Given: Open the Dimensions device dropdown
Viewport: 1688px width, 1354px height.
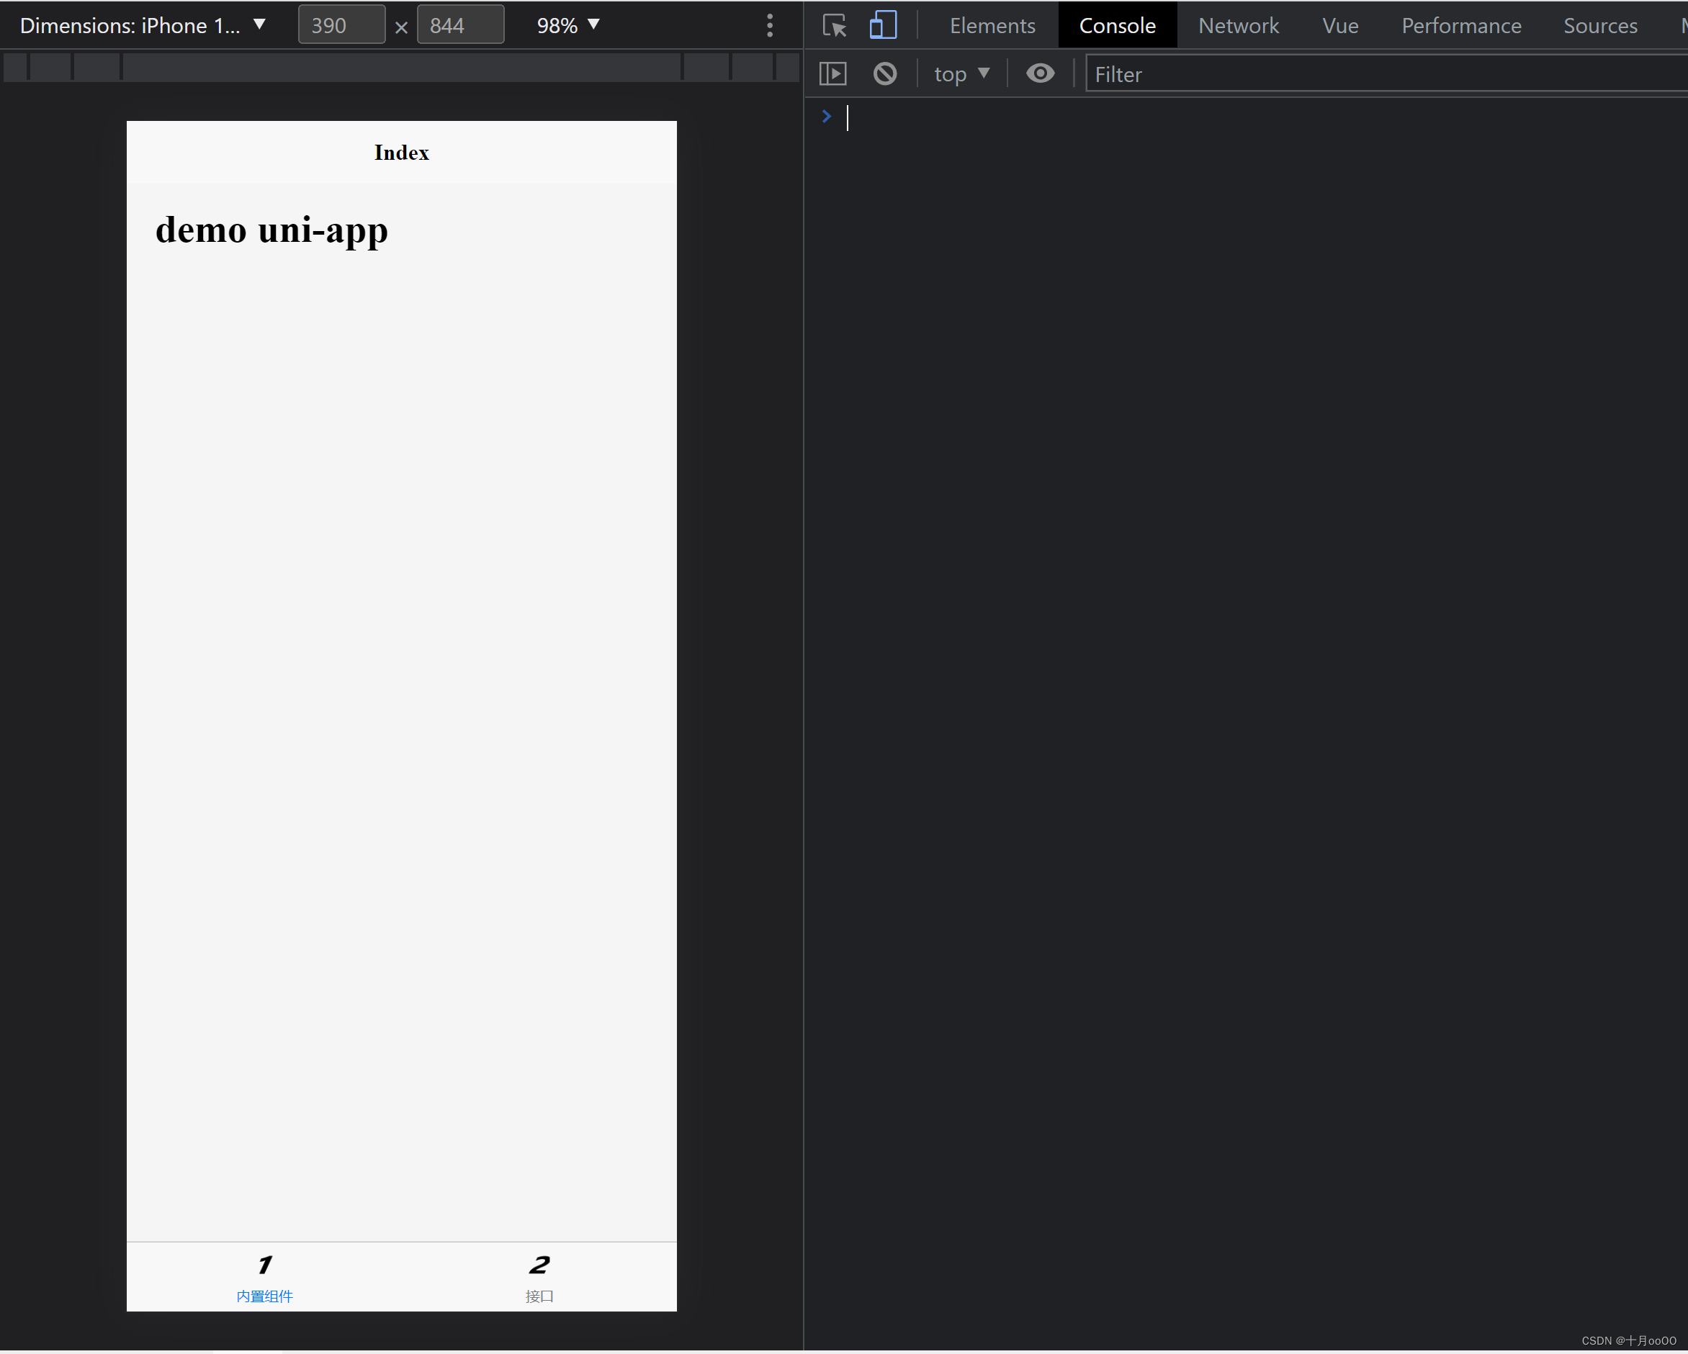Looking at the screenshot, I should click(x=143, y=26).
